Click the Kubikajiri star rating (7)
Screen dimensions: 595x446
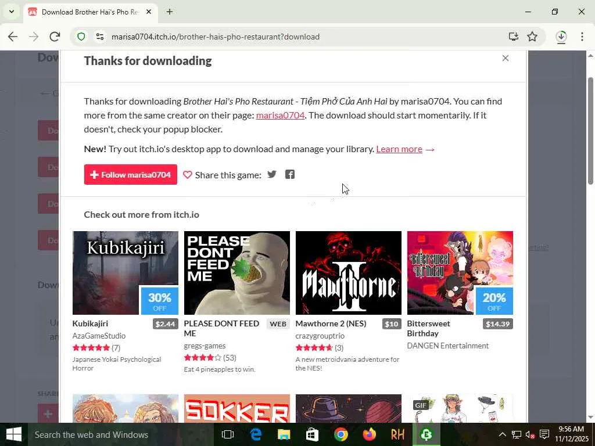pyautogui.click(x=96, y=348)
